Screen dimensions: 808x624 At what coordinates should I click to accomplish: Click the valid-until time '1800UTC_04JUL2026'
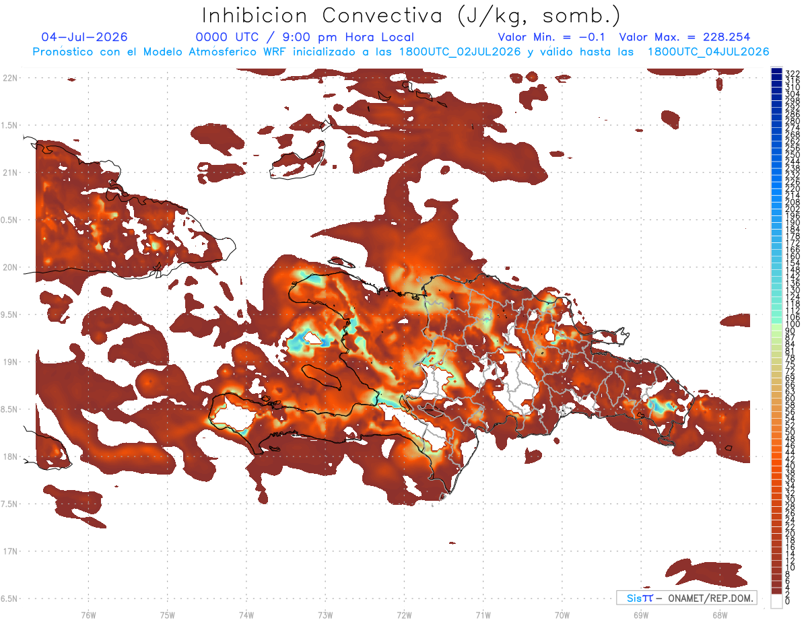[708, 52]
